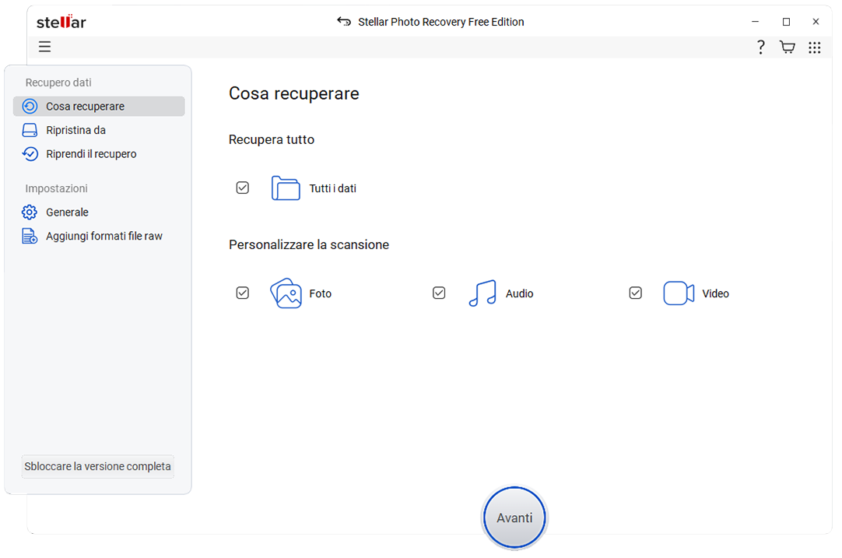Viewport: 842px width, 558px height.
Task: Toggle the Audio checkbox
Action: click(x=439, y=293)
